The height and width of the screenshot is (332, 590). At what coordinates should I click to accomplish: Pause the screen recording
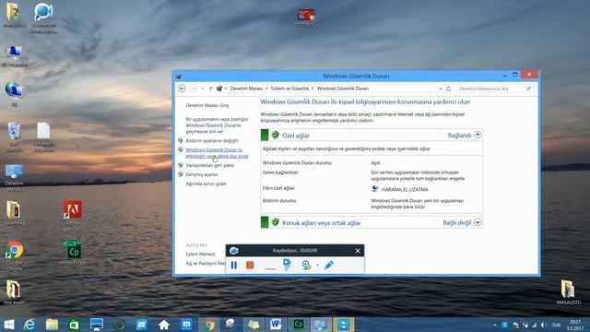point(233,265)
